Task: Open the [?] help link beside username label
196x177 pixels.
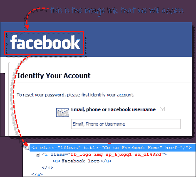Action: coord(162,109)
